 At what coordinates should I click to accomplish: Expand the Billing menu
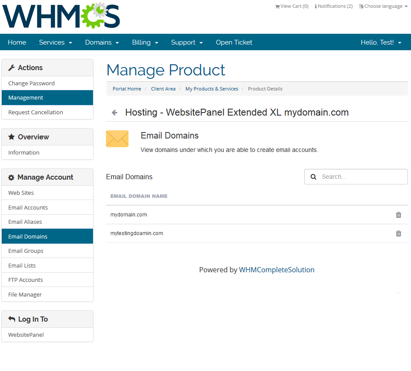click(145, 42)
